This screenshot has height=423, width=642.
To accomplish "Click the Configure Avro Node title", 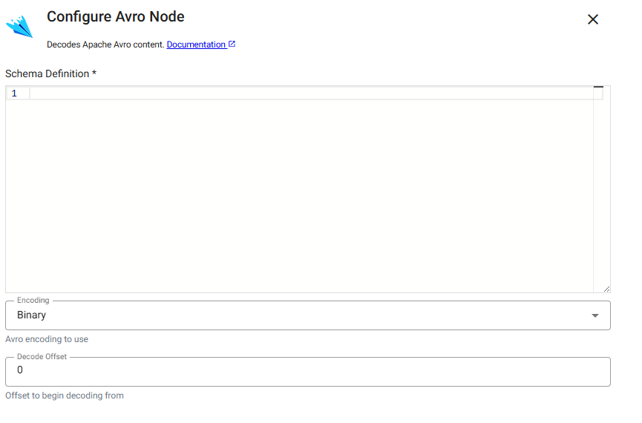I will point(115,16).
